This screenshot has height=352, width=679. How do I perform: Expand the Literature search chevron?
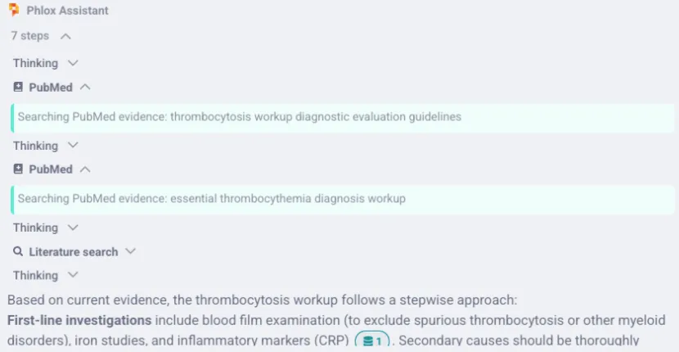click(x=130, y=251)
